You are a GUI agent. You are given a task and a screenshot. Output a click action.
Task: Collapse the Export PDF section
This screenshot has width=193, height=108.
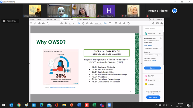tap(160, 33)
